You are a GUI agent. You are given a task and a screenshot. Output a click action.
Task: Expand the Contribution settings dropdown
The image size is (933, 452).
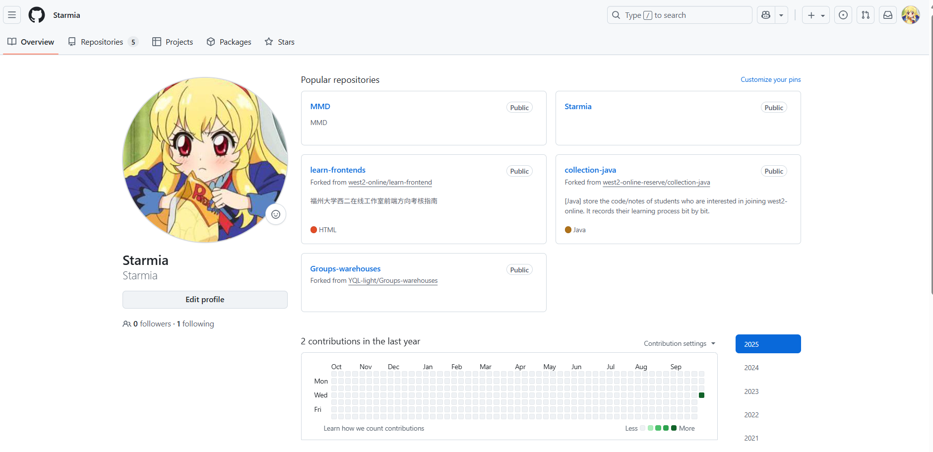(x=680, y=344)
